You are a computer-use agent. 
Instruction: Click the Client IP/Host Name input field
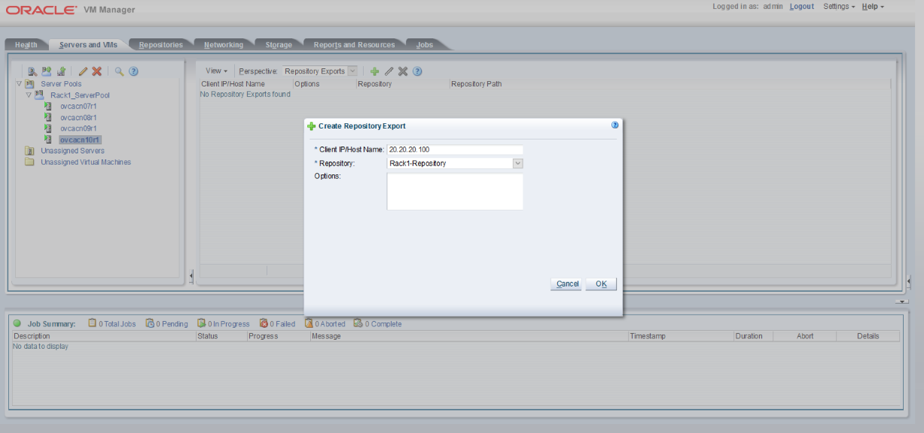(x=455, y=150)
